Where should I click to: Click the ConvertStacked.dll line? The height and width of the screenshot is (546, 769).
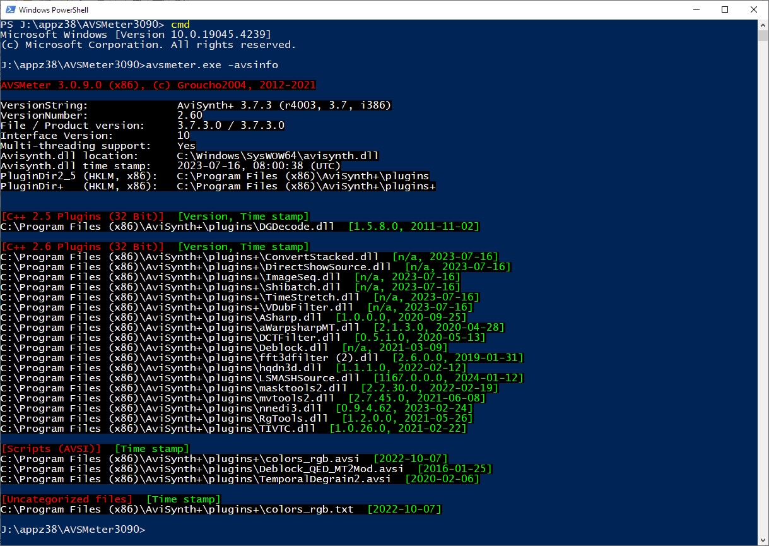250,257
